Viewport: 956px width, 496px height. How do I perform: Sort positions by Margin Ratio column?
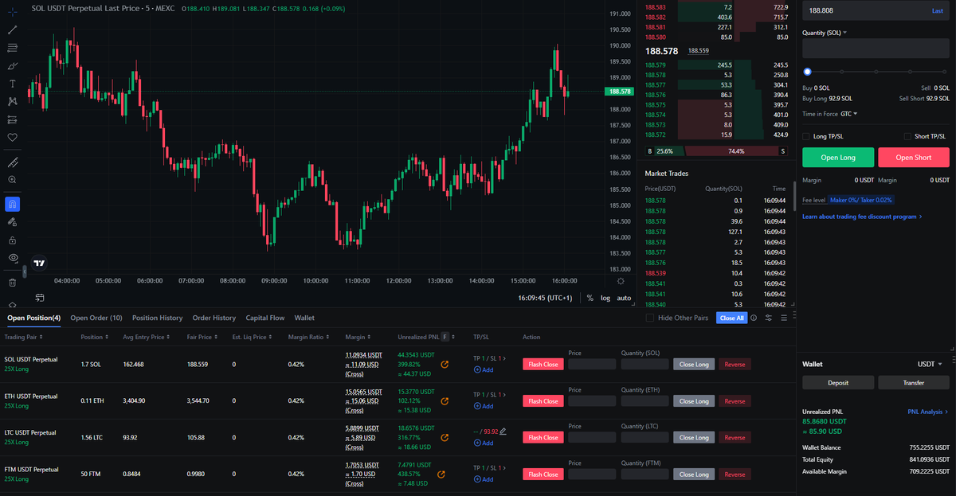click(308, 337)
